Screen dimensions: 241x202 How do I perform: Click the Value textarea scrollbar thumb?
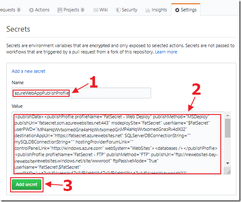pos(228,128)
